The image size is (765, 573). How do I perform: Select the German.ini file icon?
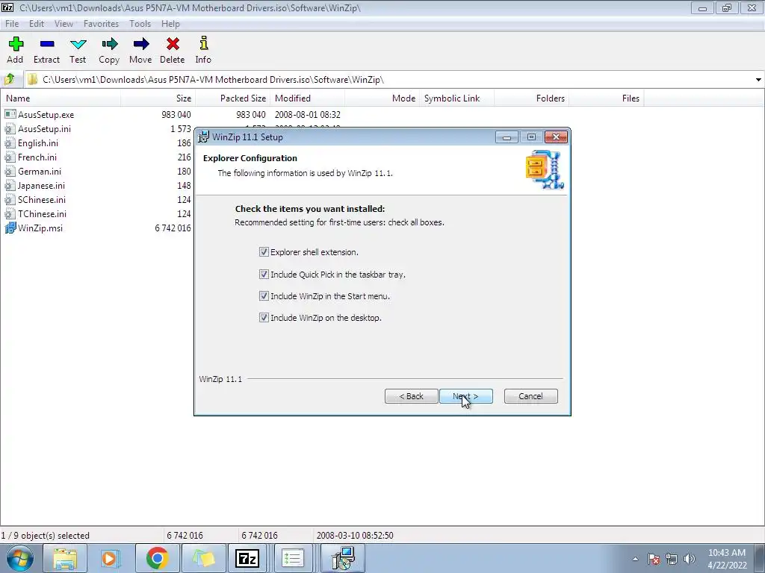[x=10, y=171]
